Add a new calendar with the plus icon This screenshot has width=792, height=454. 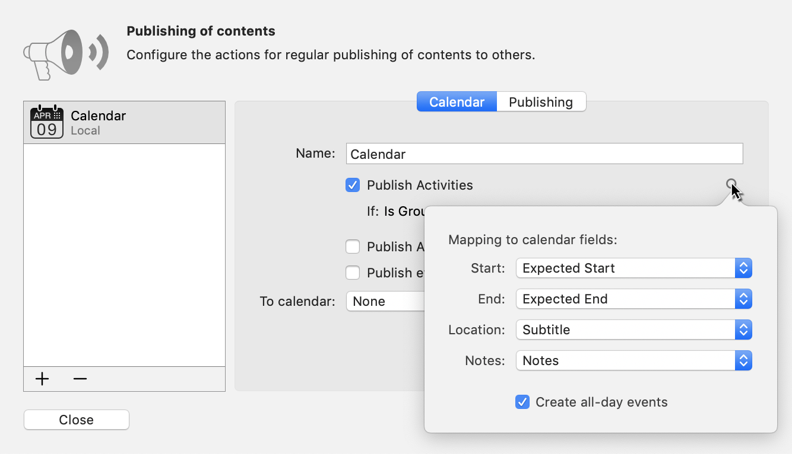pyautogui.click(x=42, y=379)
